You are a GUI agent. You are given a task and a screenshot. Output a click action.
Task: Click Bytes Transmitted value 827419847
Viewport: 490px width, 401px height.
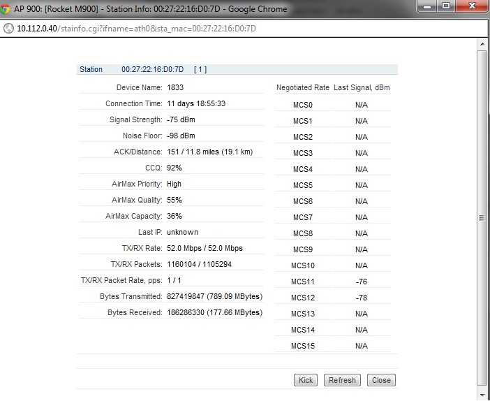pyautogui.click(x=215, y=296)
